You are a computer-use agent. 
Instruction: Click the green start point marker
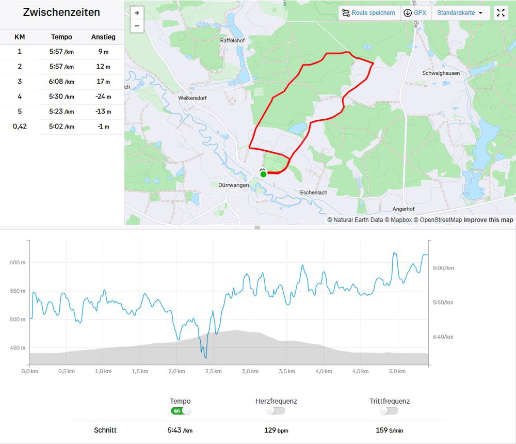263,174
